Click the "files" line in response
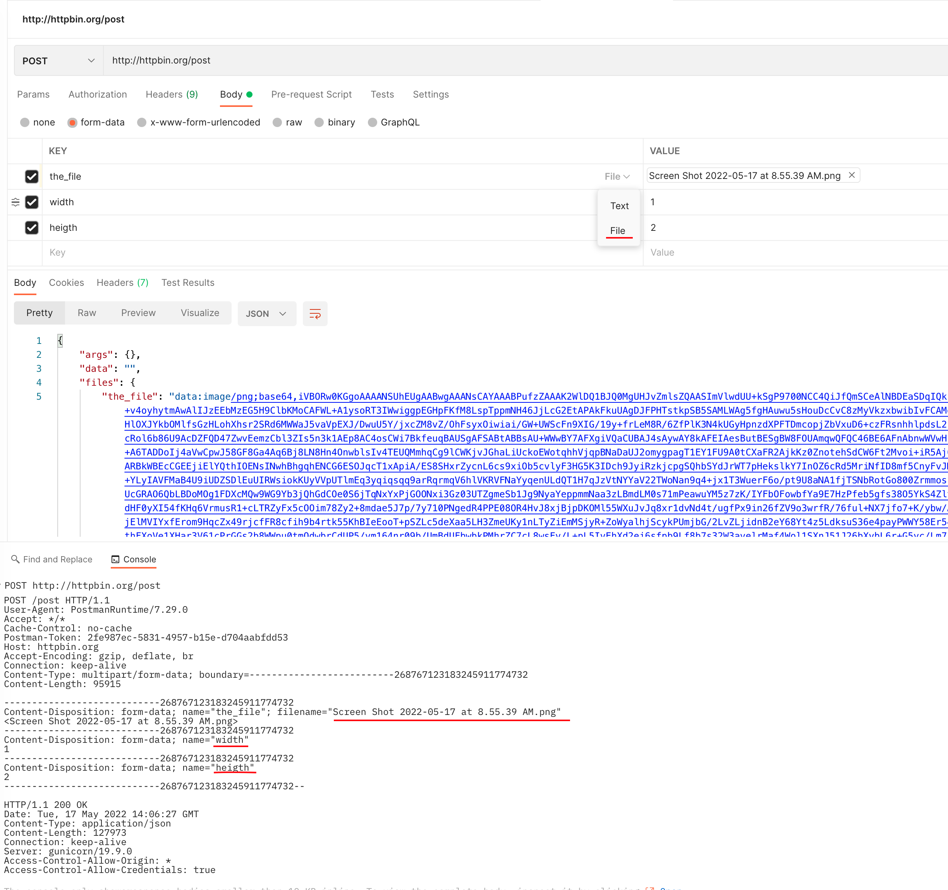The width and height of the screenshot is (948, 890). tap(107, 383)
